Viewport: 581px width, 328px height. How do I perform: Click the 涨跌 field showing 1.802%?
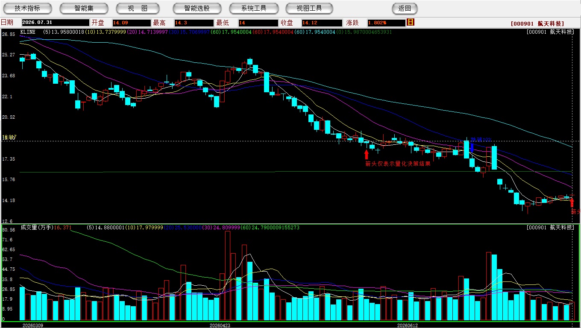tap(386, 23)
